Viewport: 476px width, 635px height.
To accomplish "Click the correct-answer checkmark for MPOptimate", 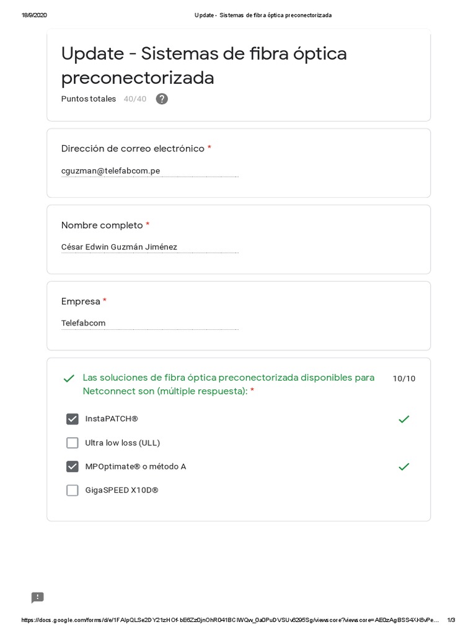I will coord(403,466).
